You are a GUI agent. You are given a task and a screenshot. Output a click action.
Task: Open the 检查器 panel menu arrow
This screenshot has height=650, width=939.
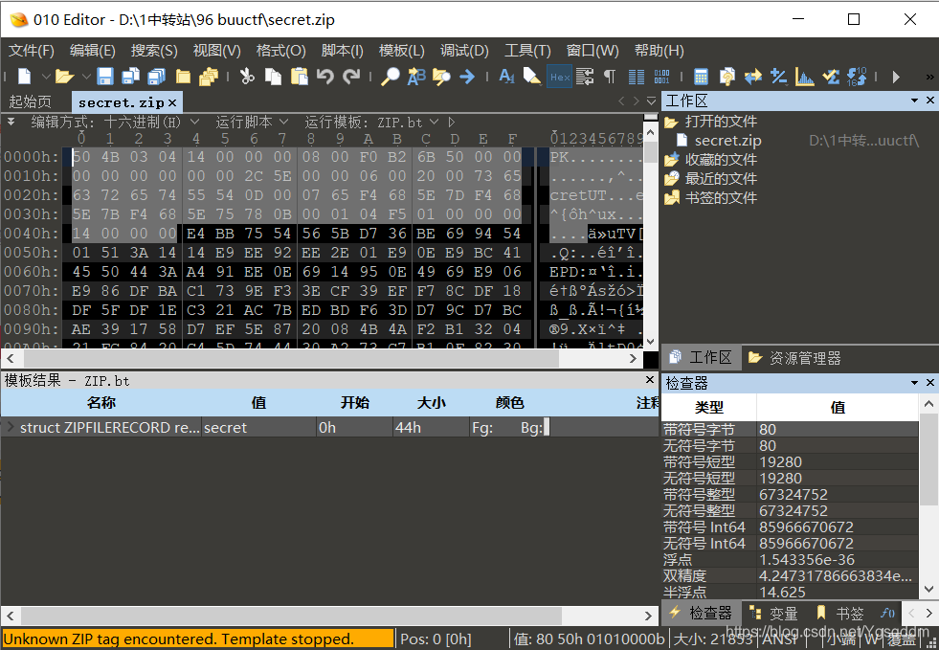(914, 382)
